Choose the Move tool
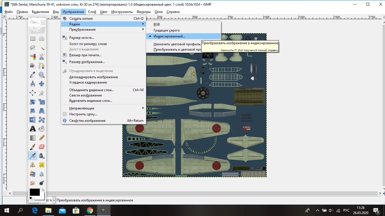The height and width of the screenshot is (216, 385). 42,84
